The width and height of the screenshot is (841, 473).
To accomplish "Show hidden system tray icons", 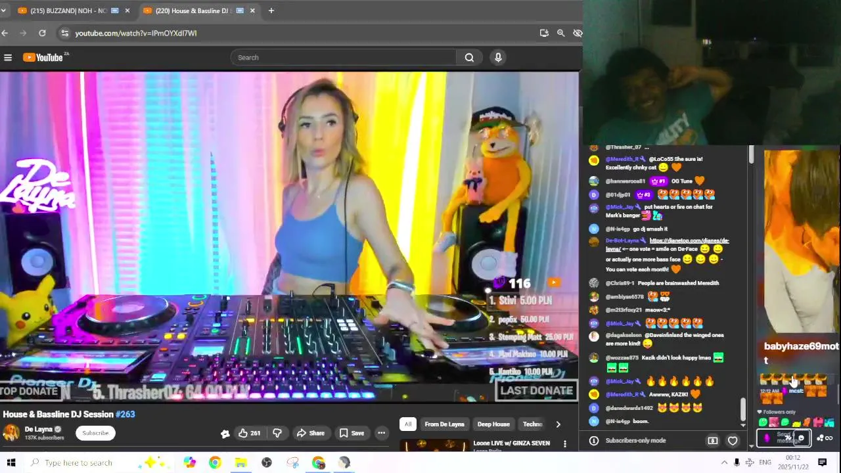I will pos(724,462).
